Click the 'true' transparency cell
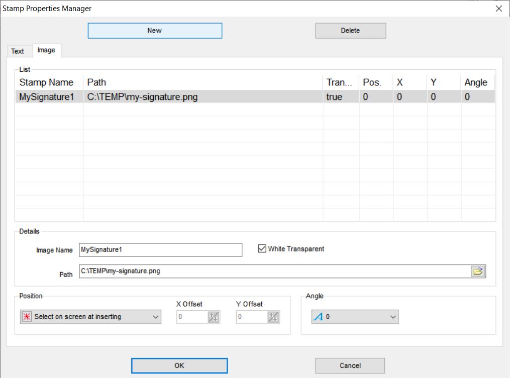Image resolution: width=510 pixels, height=378 pixels. click(x=341, y=97)
